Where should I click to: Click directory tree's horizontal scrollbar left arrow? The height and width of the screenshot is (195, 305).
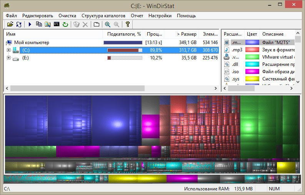pos(7,88)
